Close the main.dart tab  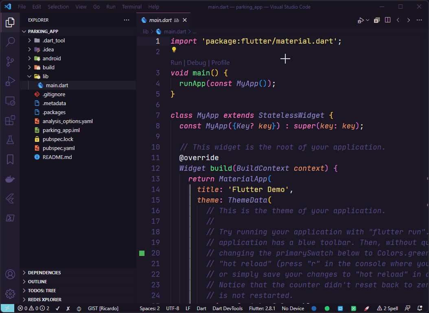(x=185, y=20)
